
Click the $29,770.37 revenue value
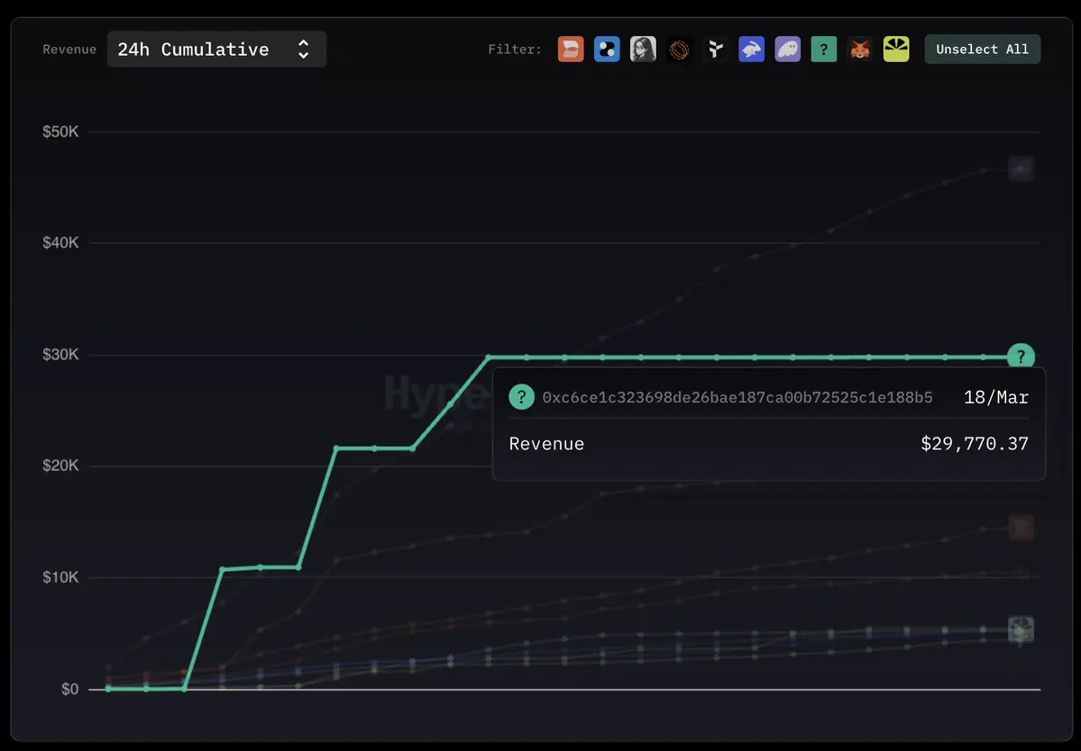[x=974, y=443]
